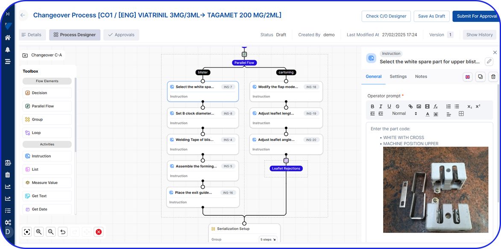Open the Approvals tab
Viewport: 501px width, 249px height.
(x=121, y=35)
